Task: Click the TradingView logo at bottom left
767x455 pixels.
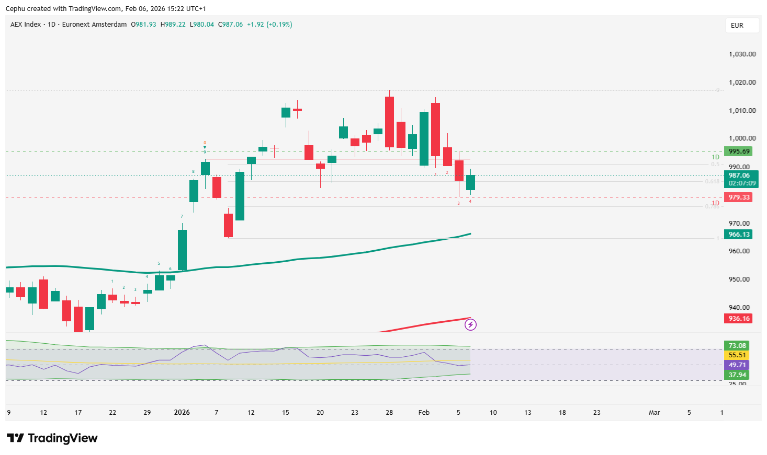Action: point(51,438)
